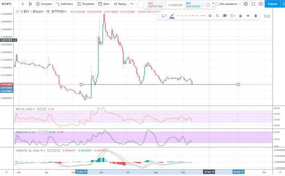Lock the selected drawing
285x176 pixels.
click(240, 16)
